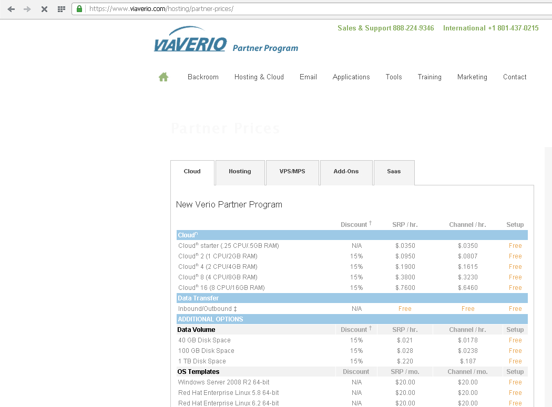Viewport: 552px width, 407px height.
Task: Open the Tools menu
Action: pos(394,77)
